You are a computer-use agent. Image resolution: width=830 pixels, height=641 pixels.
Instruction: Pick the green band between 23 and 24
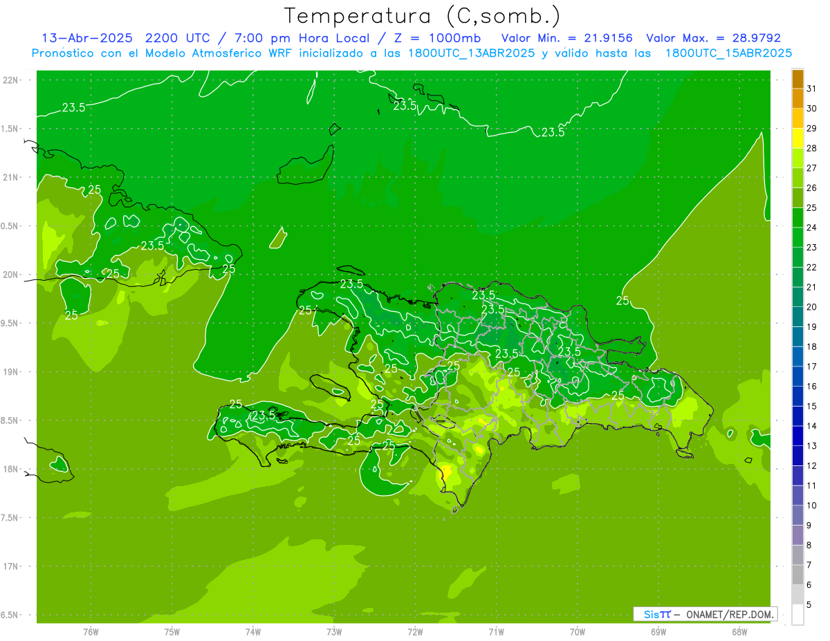click(797, 237)
